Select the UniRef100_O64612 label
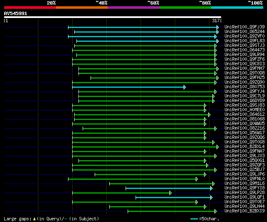 244,114
